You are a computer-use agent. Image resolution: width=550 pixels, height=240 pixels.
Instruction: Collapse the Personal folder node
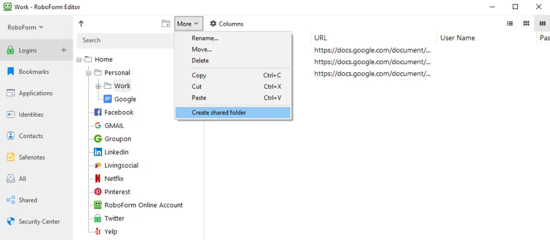click(88, 73)
